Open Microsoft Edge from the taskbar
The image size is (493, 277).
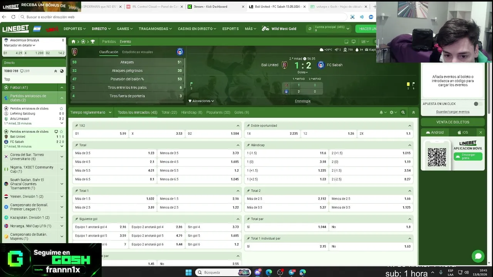[x=269, y=272]
